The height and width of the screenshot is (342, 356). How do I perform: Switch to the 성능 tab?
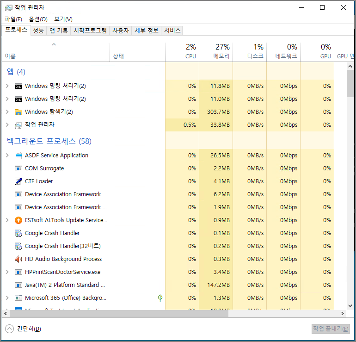coord(38,31)
